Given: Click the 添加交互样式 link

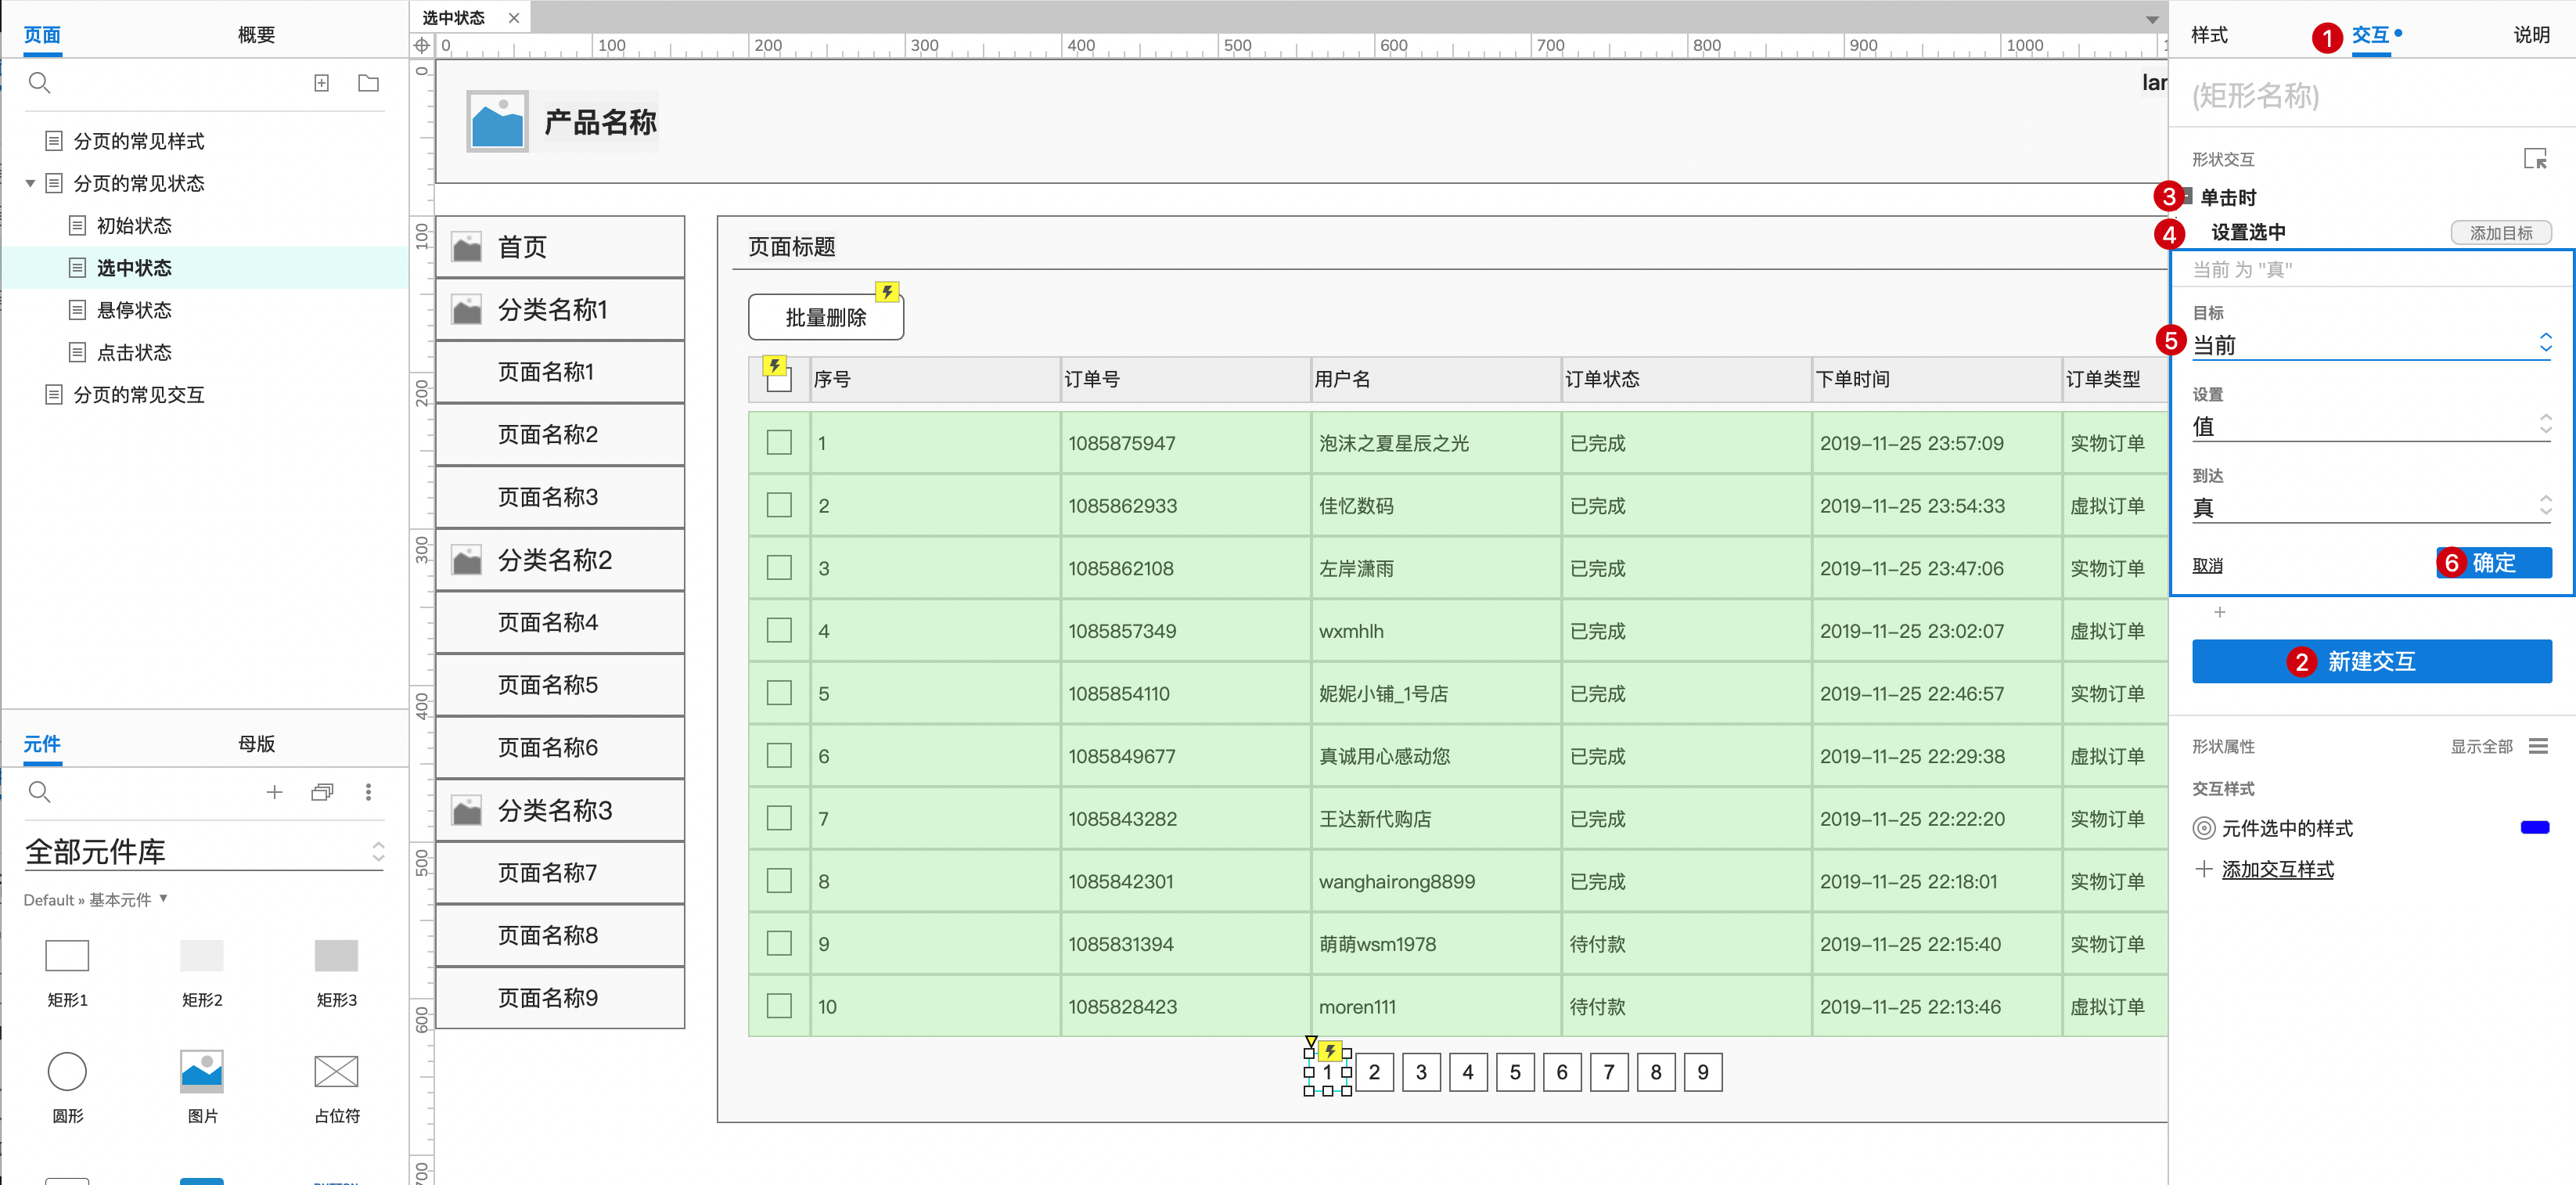Looking at the screenshot, I should (2277, 869).
